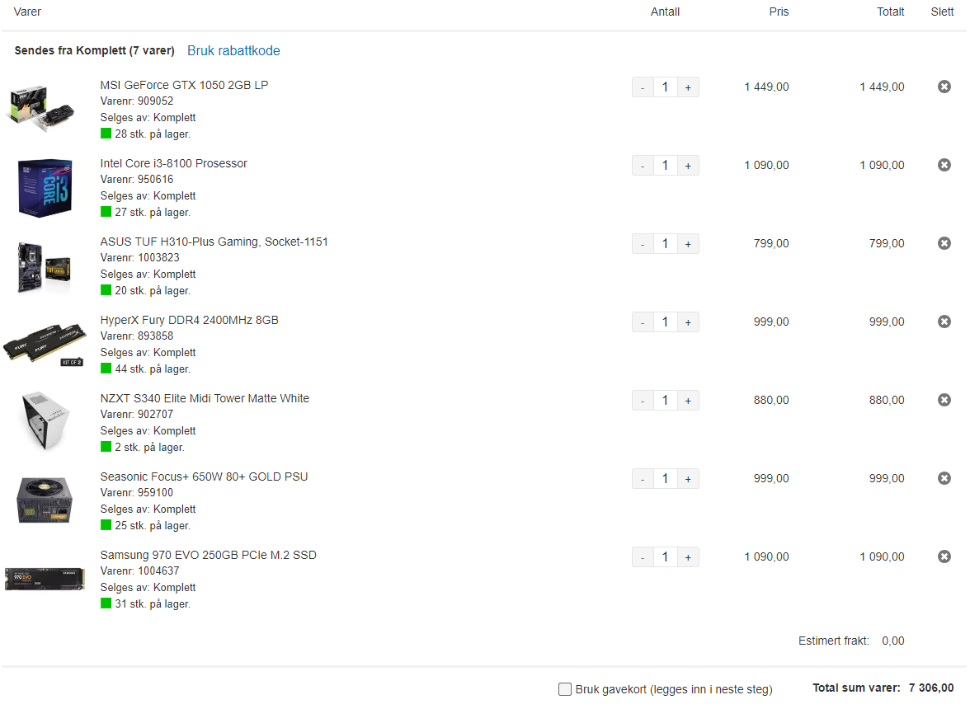Image resolution: width=970 pixels, height=709 pixels.
Task: Increase quantity of NZXT S340 Elite
Action: click(x=688, y=401)
